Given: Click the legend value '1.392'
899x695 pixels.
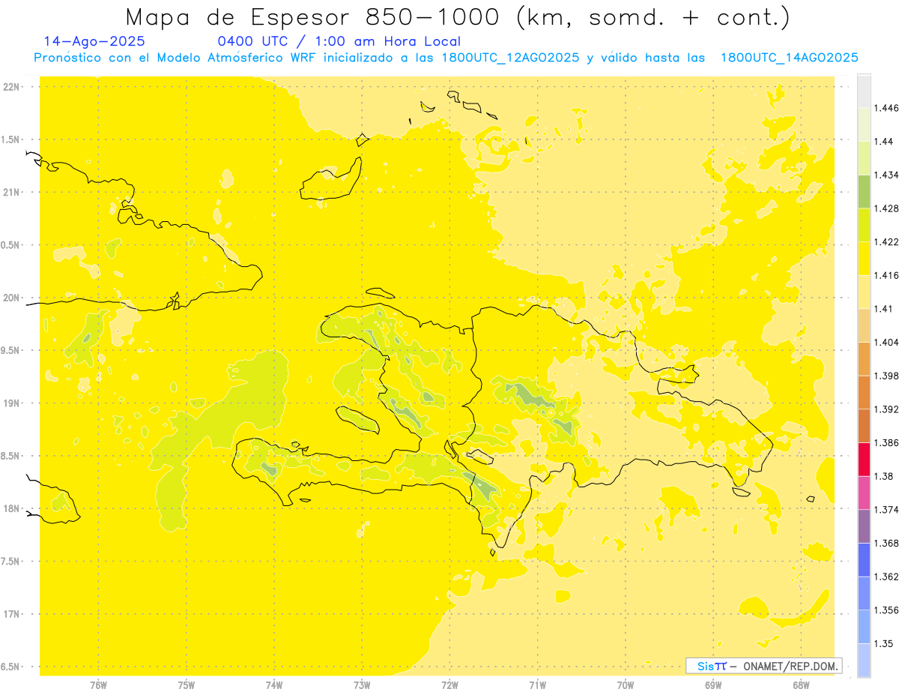Looking at the screenshot, I should pos(886,409).
